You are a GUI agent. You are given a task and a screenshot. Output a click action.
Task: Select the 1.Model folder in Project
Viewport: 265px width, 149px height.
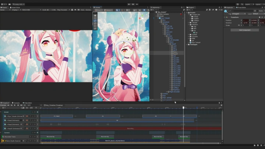(x=194, y=23)
